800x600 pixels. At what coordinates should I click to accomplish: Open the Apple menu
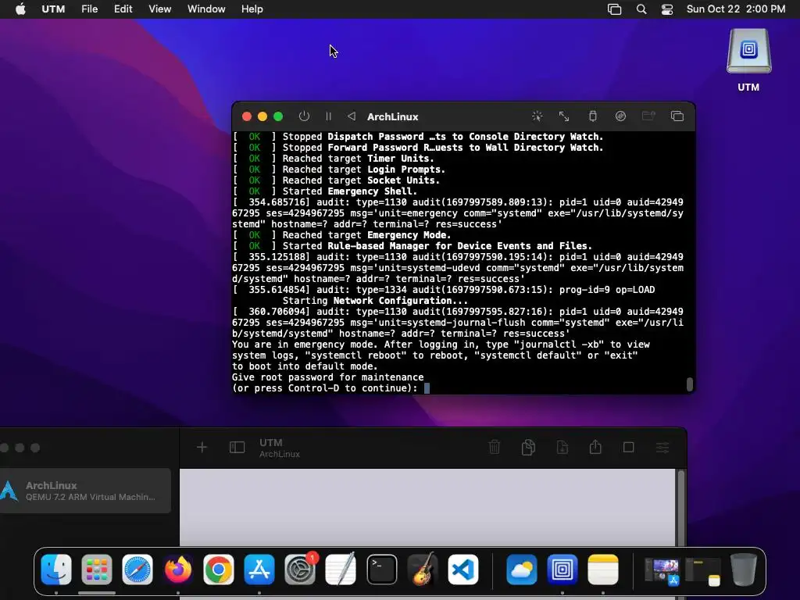[x=20, y=9]
